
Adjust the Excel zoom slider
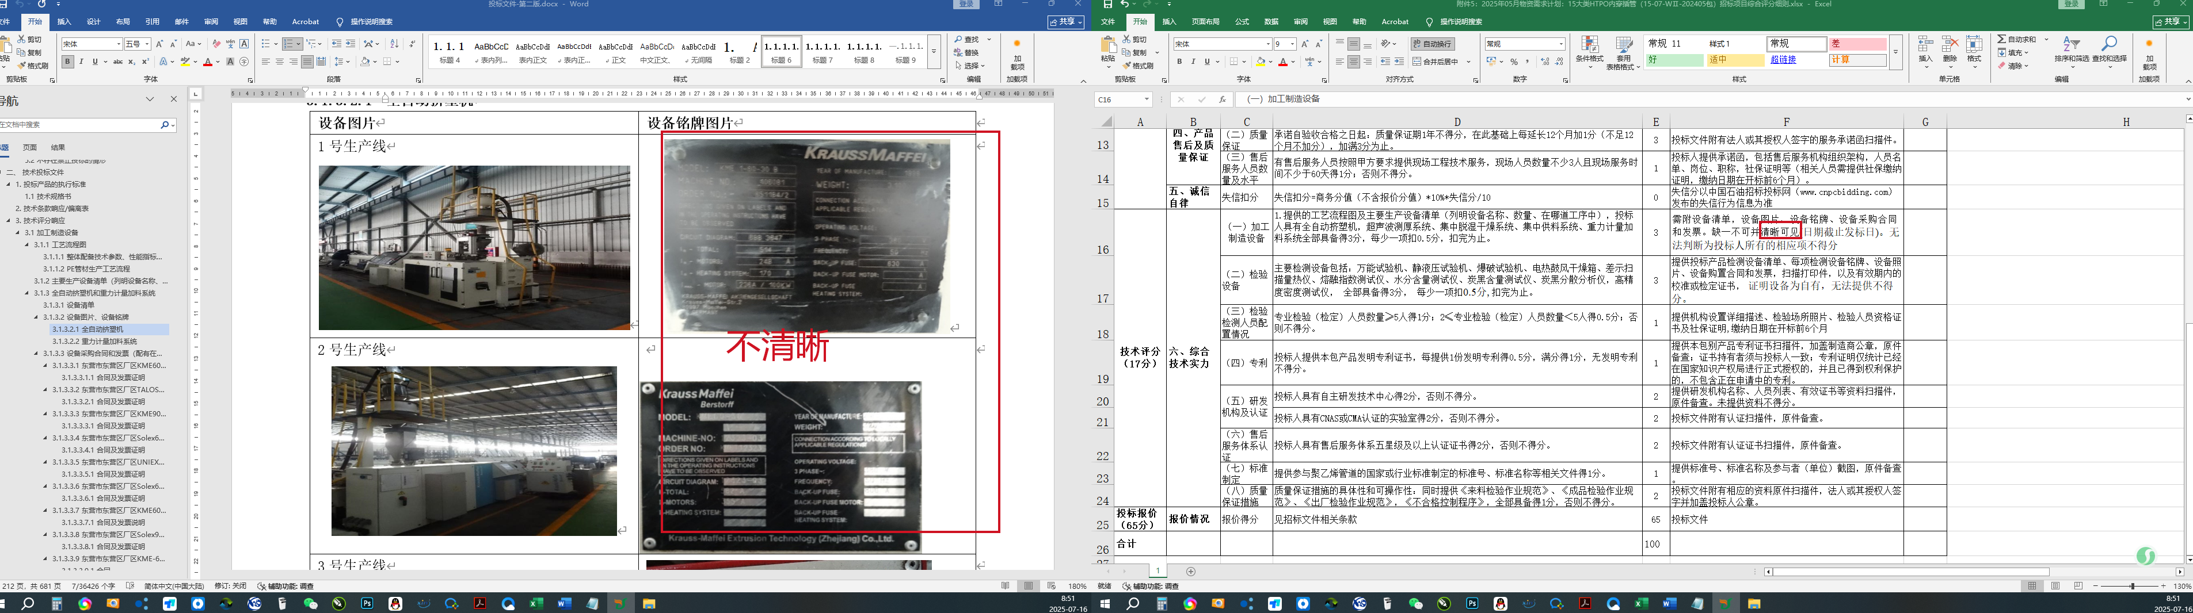tap(2132, 586)
